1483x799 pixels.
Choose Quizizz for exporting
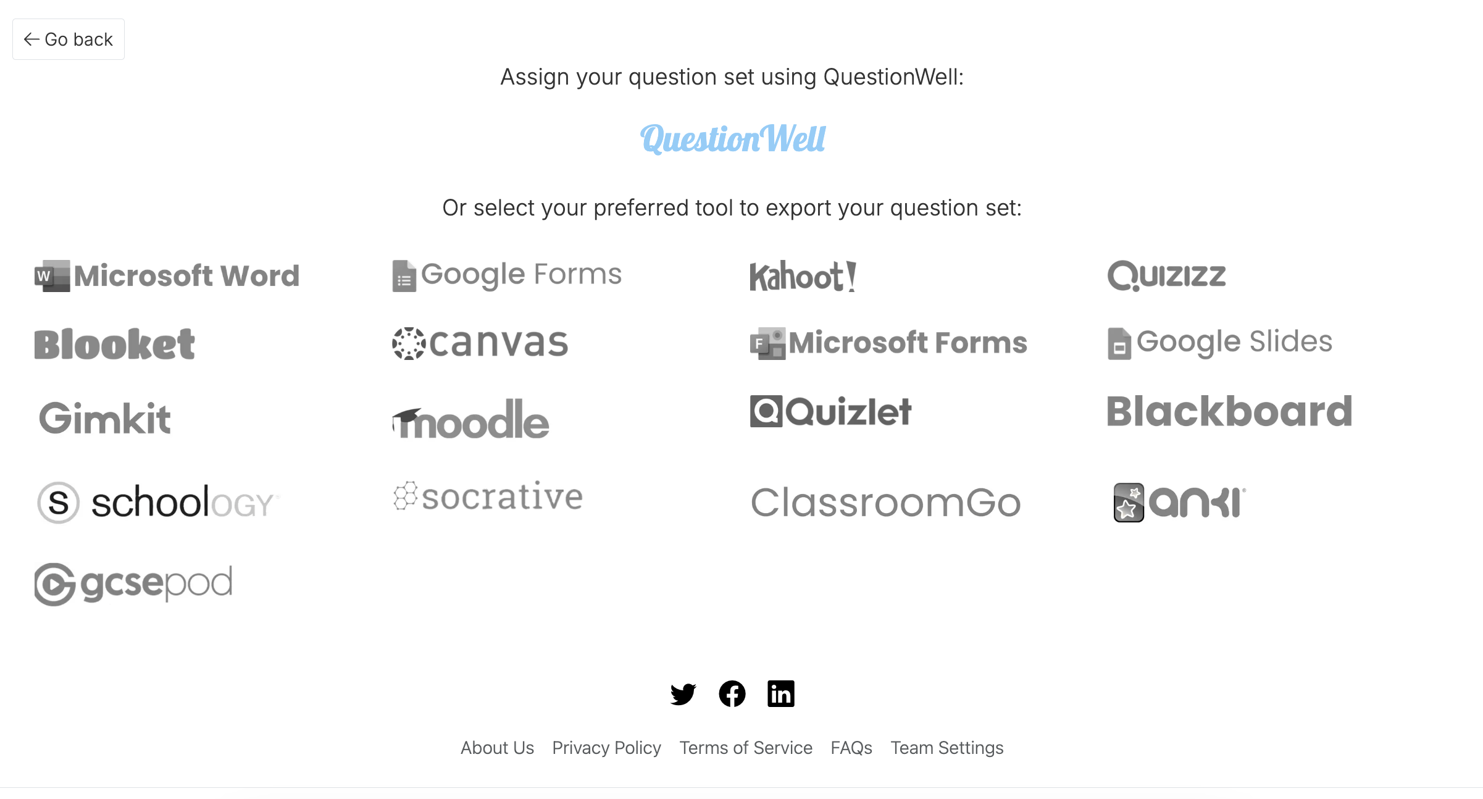tap(1166, 276)
